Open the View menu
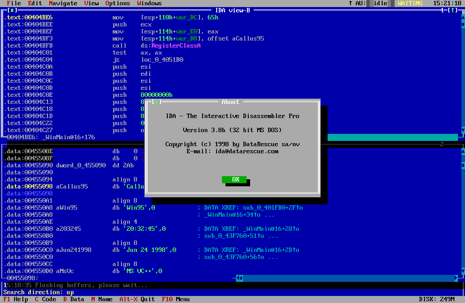This screenshot has height=303, width=465. tap(91, 3)
